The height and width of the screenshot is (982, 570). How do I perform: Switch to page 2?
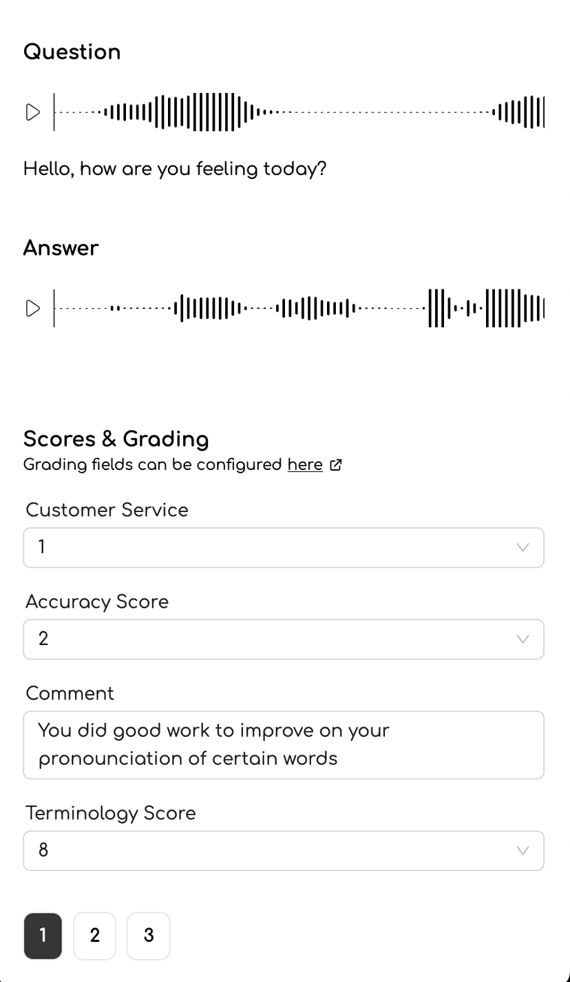pyautogui.click(x=95, y=936)
